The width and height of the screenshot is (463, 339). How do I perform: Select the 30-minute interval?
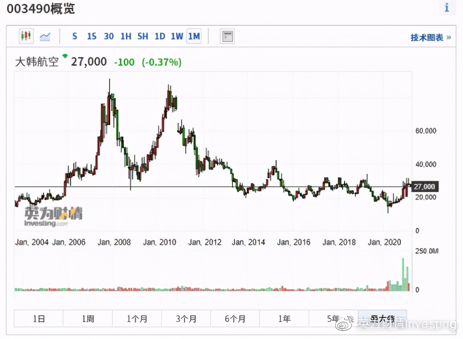pos(109,36)
